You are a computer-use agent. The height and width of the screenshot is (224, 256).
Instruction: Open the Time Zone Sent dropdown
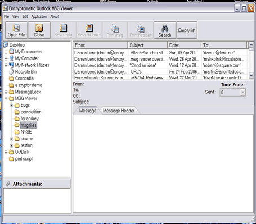(243, 92)
